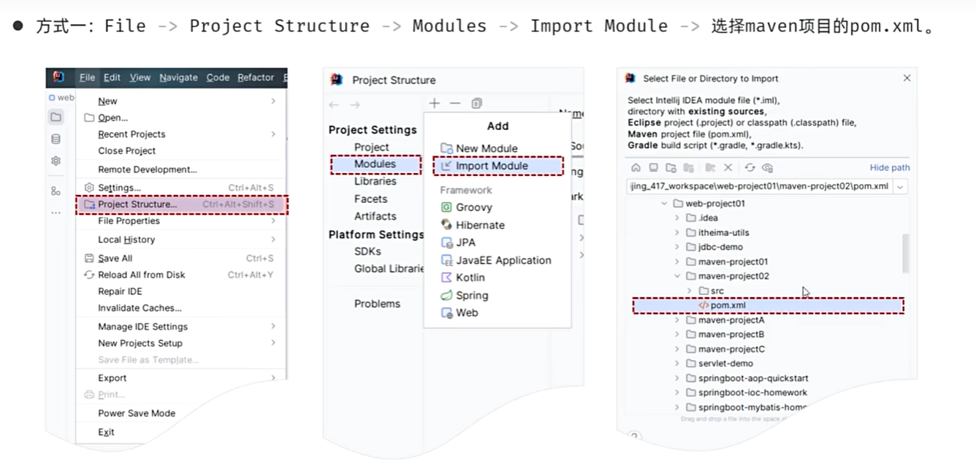This screenshot has height=463, width=976.
Task: Expand the maven-projectA folder chevron
Action: pyautogui.click(x=677, y=320)
